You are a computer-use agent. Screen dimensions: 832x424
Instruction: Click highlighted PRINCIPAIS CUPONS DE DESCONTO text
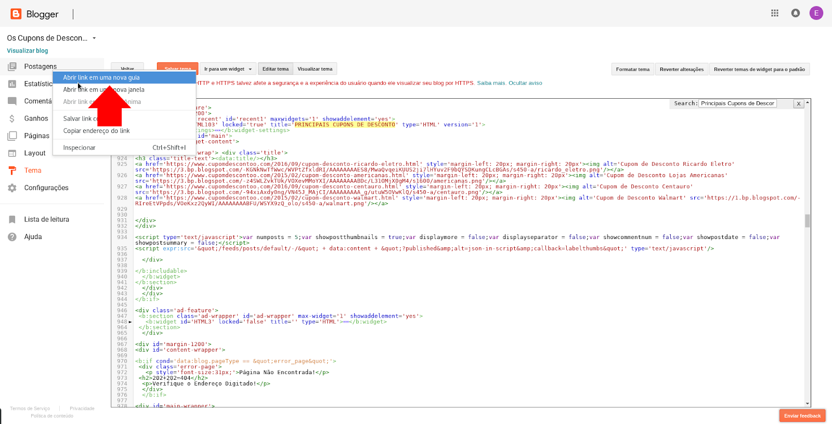[x=345, y=125]
